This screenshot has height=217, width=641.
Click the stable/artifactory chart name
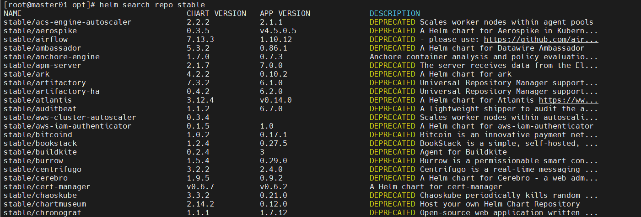coord(44,83)
